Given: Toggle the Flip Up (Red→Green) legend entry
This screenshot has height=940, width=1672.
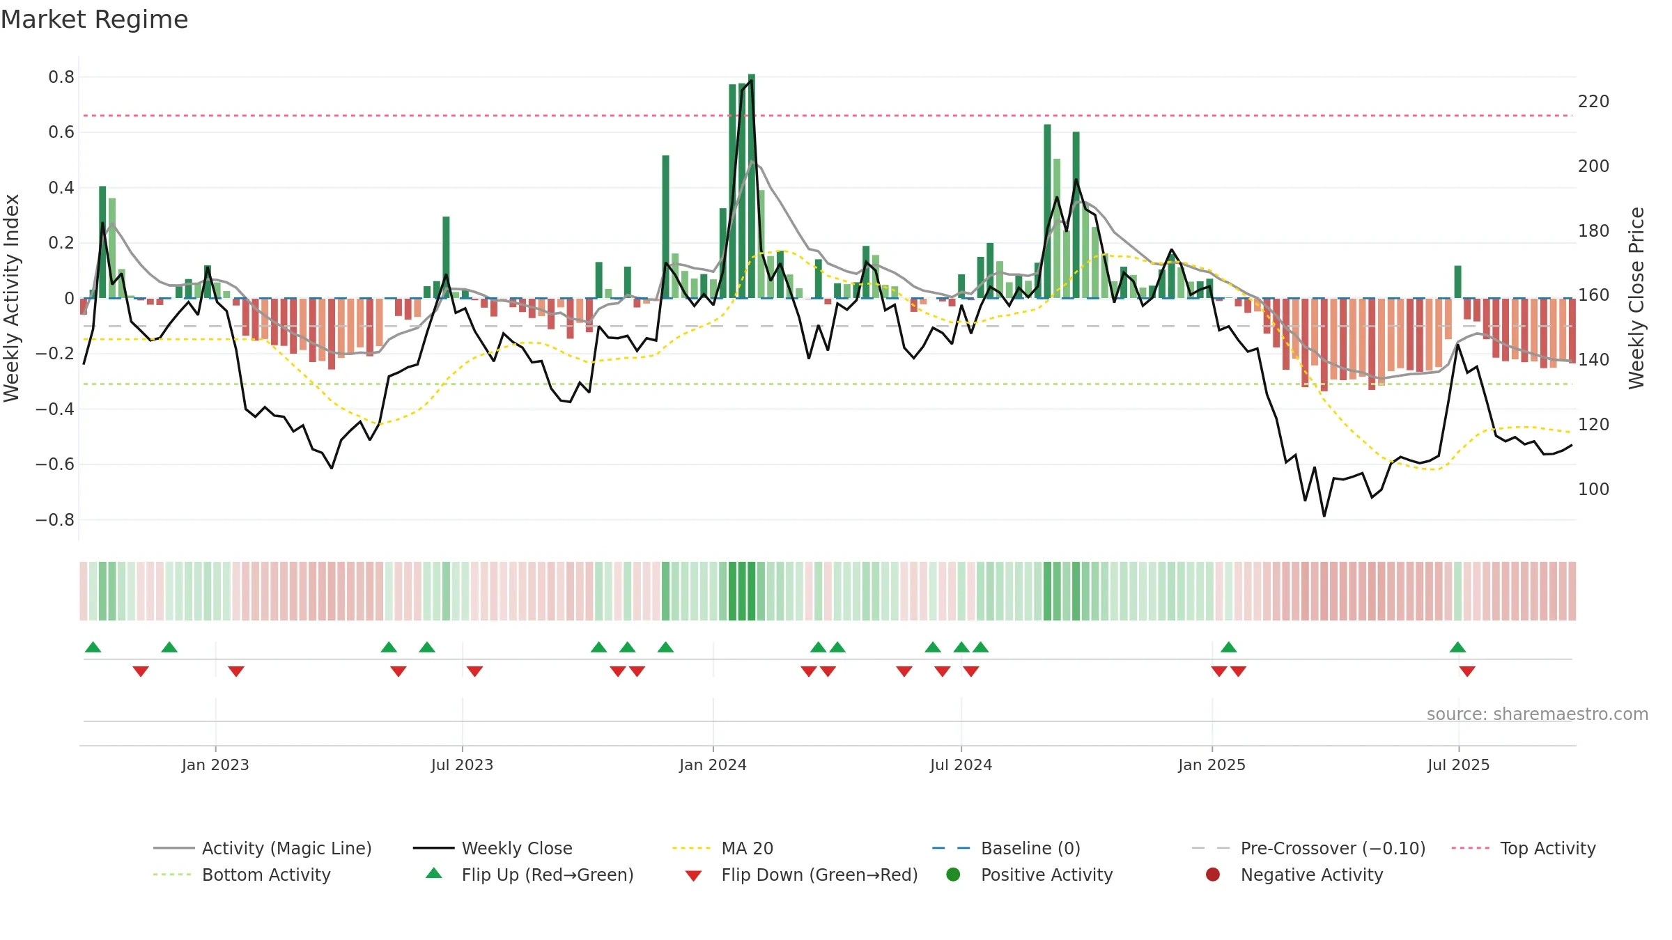Looking at the screenshot, I should tap(529, 875).
